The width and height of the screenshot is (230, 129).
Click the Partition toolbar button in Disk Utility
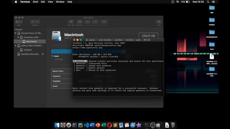pyautogui.click(x=79, y=22)
